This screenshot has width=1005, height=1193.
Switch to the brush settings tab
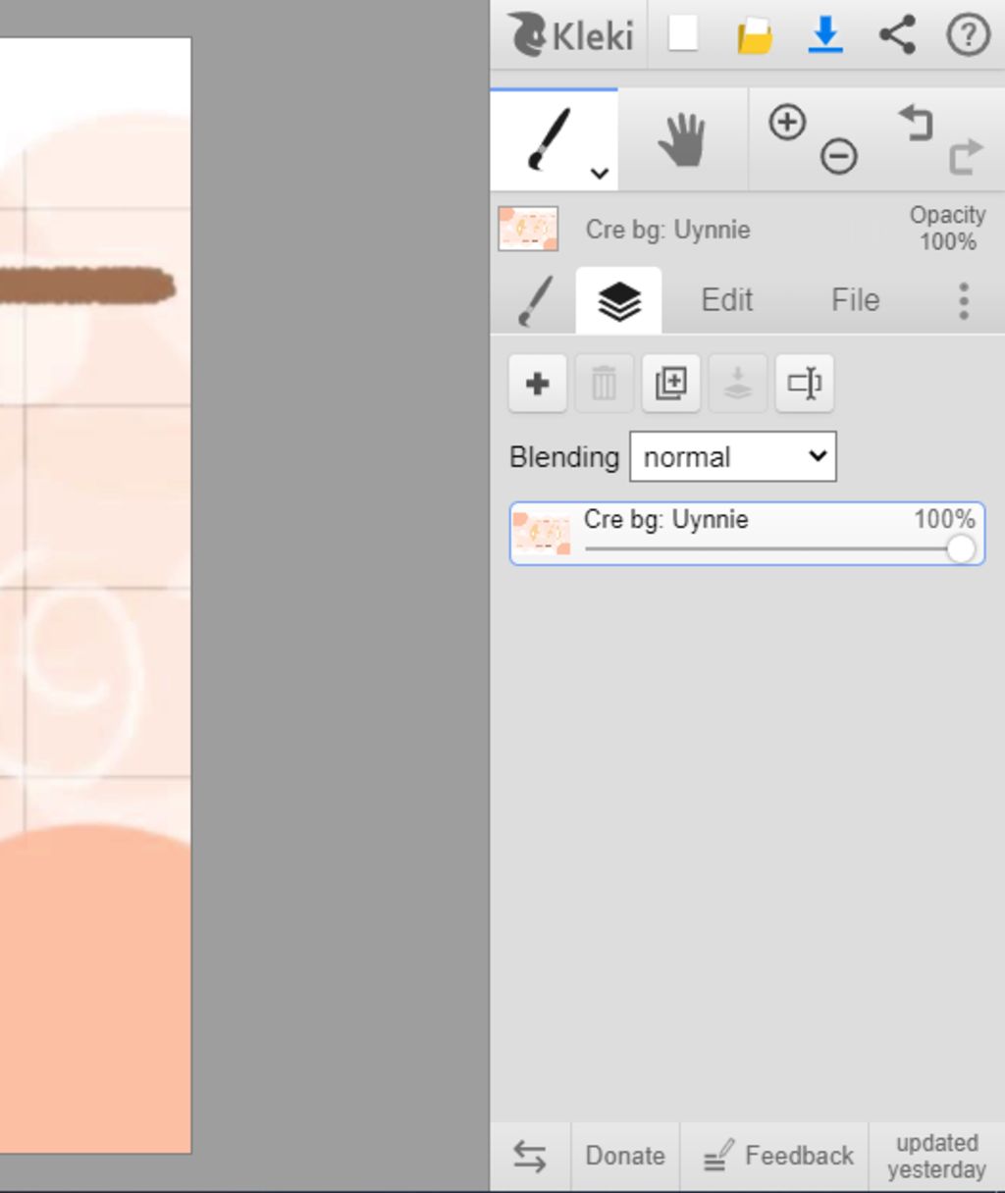(535, 300)
